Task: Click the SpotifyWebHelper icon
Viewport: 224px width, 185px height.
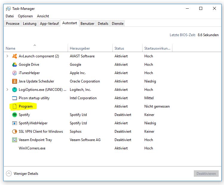Action: tap(15, 123)
